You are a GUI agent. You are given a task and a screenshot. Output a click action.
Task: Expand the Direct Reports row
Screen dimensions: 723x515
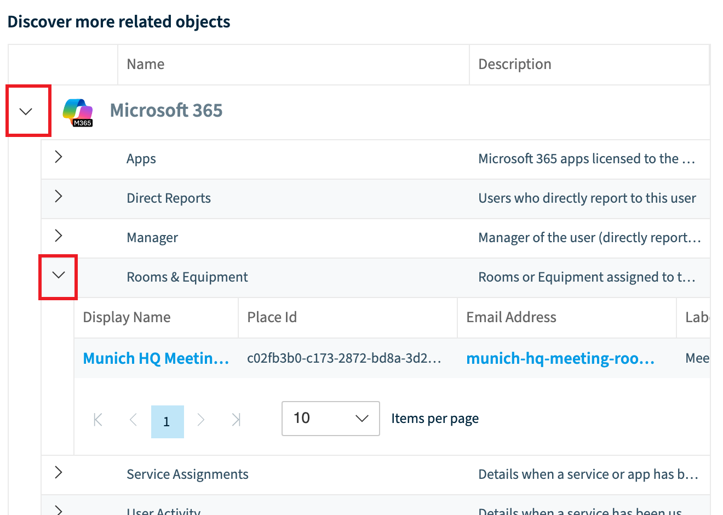pos(59,197)
